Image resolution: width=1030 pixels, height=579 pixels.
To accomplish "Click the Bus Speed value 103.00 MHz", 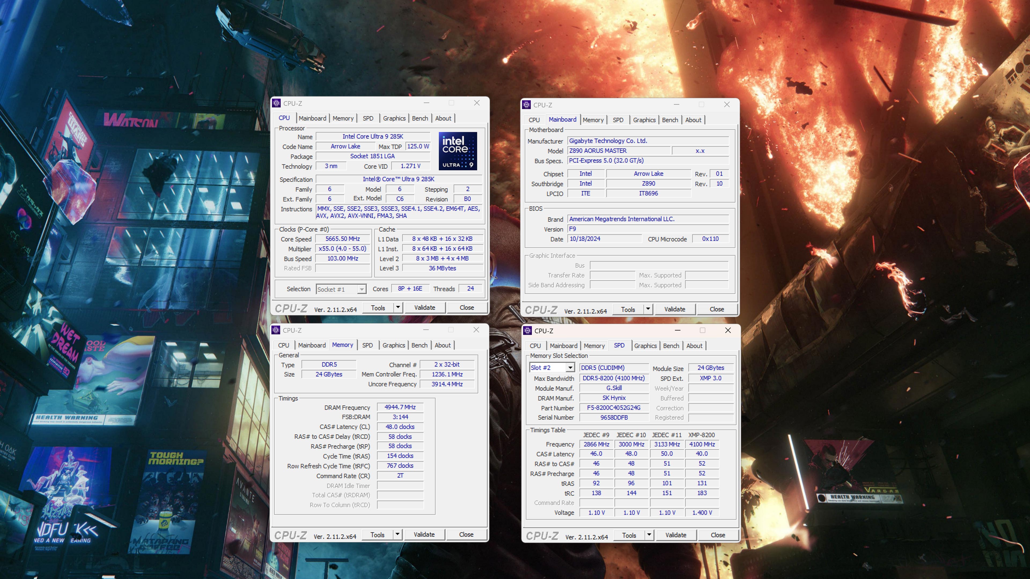I will pyautogui.click(x=343, y=258).
